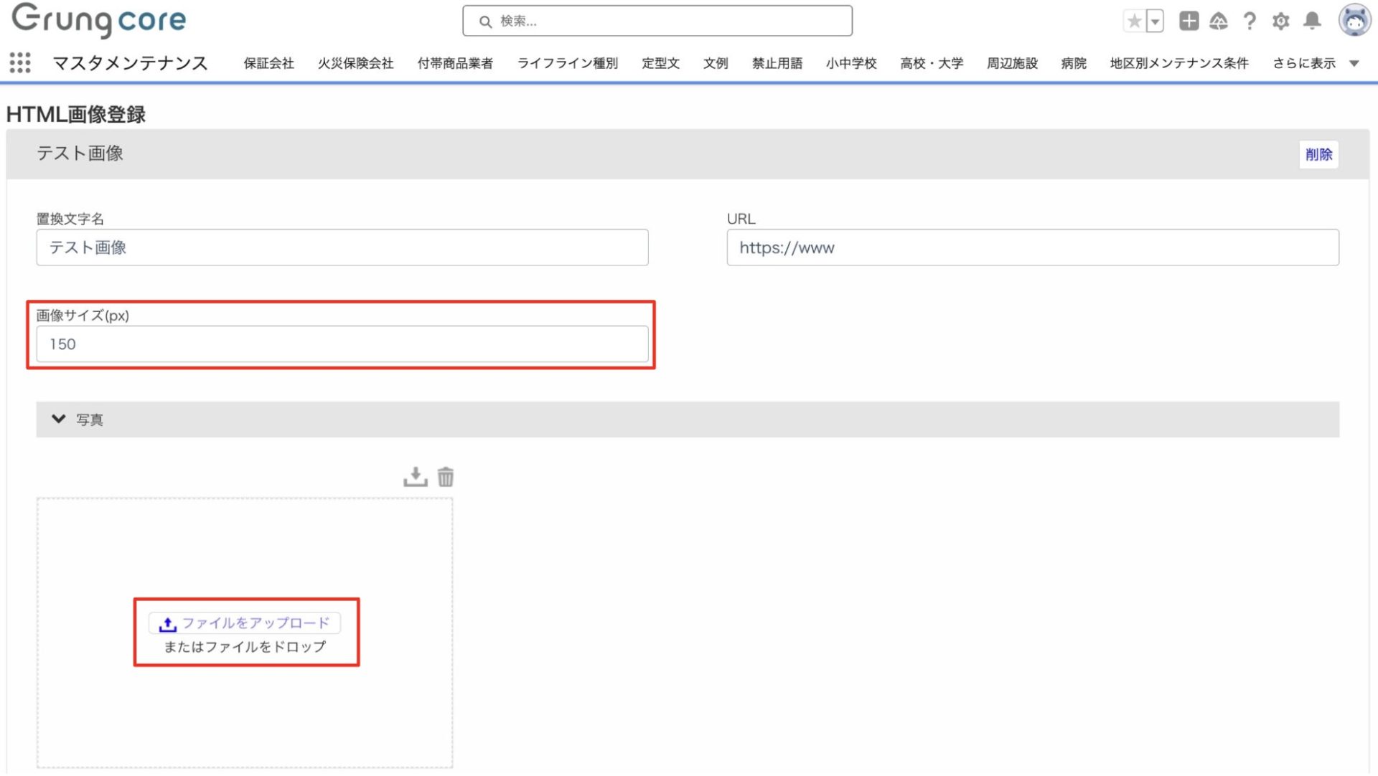Click the 削除 button
This screenshot has height=776, width=1378.
[1318, 154]
